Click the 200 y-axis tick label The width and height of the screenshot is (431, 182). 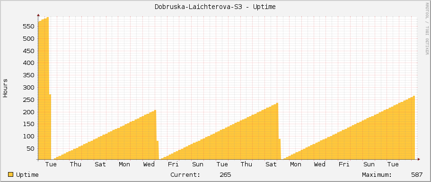click(28, 112)
